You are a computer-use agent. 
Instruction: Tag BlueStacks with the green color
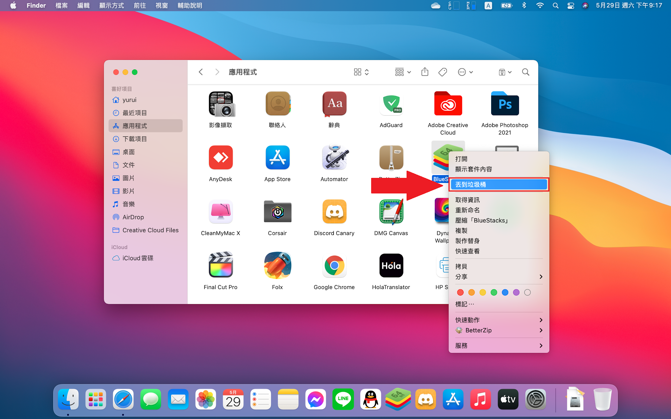(x=494, y=292)
